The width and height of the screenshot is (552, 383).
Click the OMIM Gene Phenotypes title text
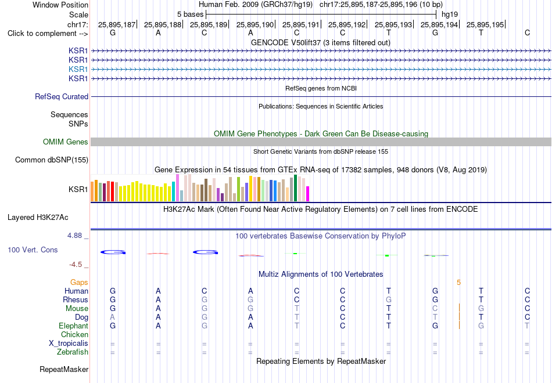(321, 133)
